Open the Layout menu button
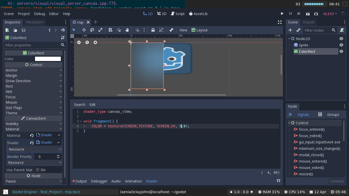349x196 pixels. [200, 30]
